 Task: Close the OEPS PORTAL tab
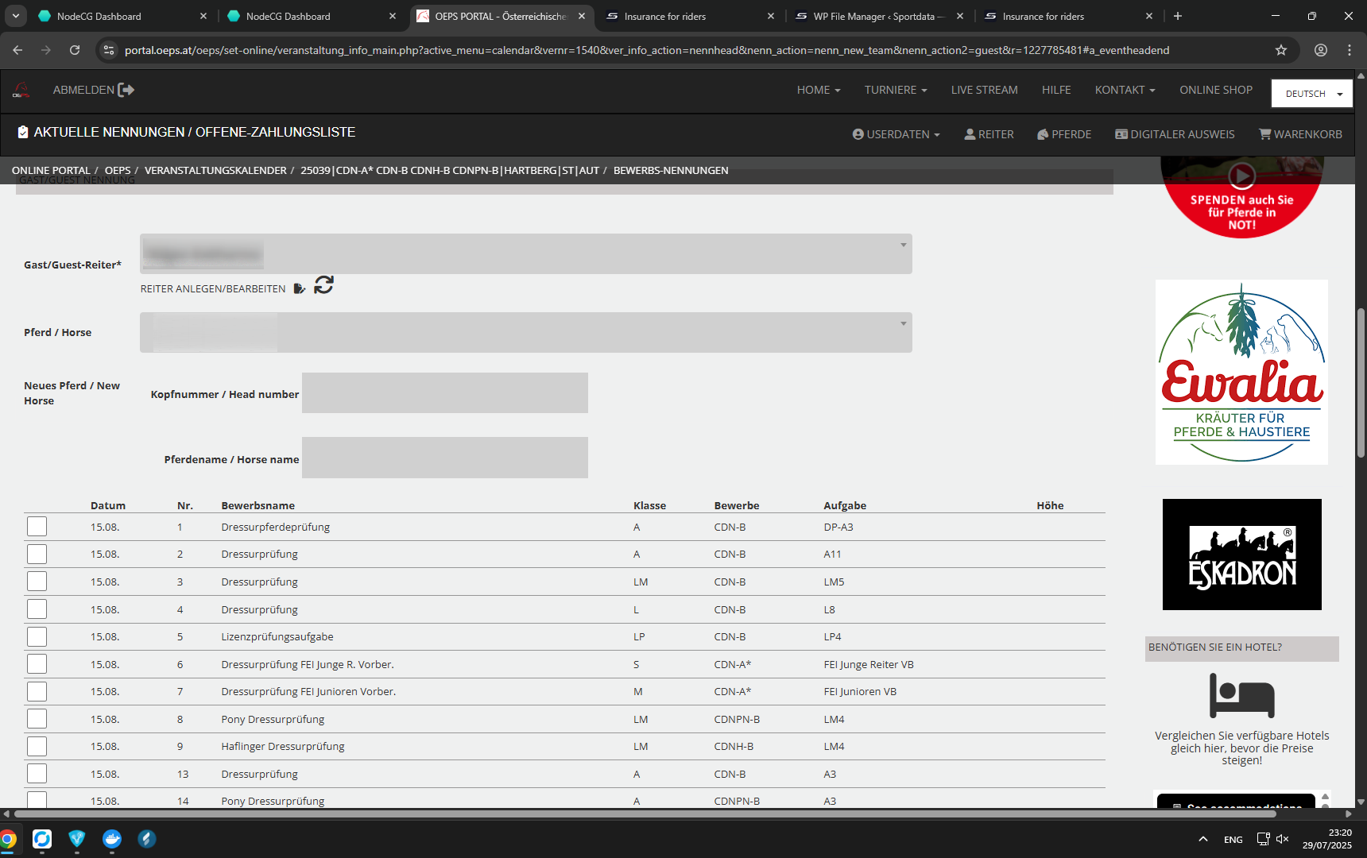582,16
